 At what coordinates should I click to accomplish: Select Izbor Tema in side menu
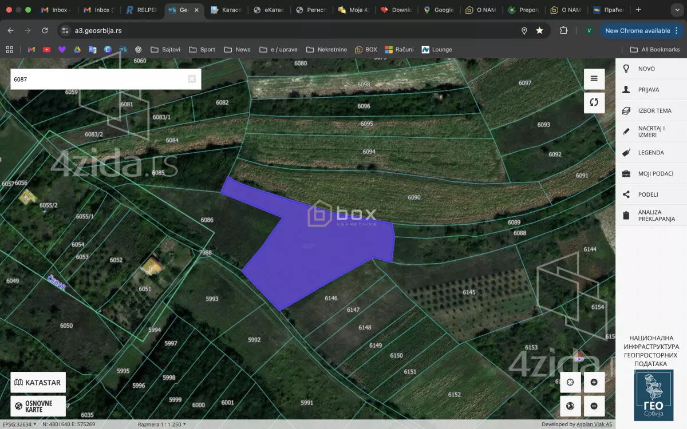tap(654, 110)
